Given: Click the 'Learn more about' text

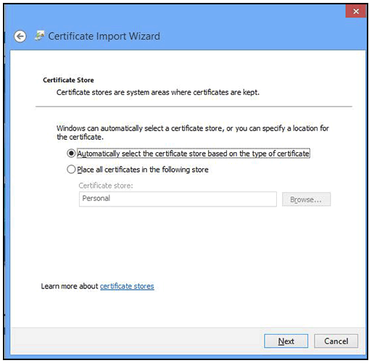Looking at the screenshot, I should coord(70,286).
